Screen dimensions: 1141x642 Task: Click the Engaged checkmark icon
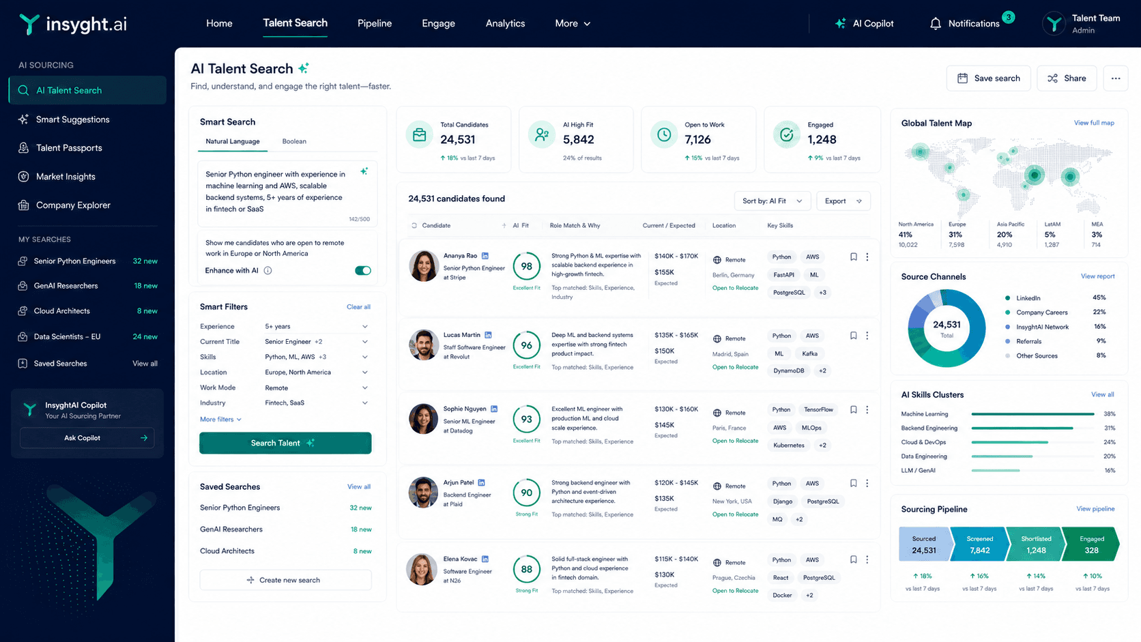(x=786, y=135)
